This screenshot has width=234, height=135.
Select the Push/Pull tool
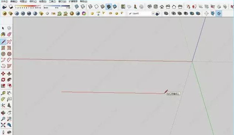9,74
